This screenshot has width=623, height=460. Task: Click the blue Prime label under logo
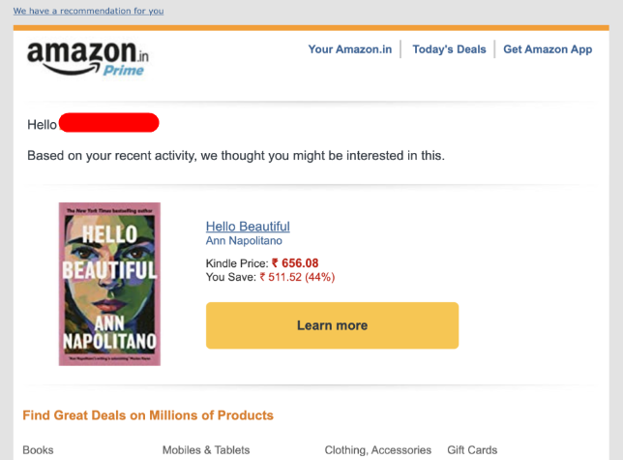point(123,71)
